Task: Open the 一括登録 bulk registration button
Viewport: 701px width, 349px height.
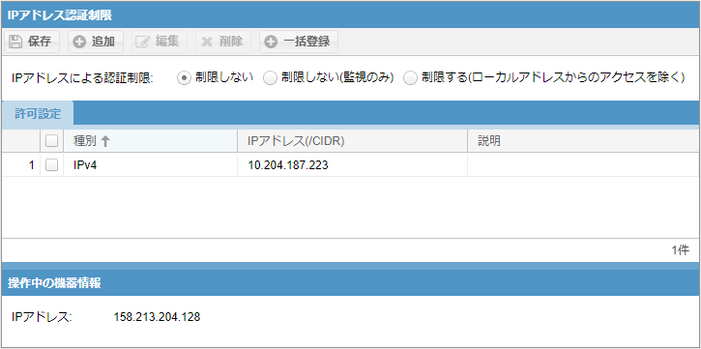Action: (299, 42)
